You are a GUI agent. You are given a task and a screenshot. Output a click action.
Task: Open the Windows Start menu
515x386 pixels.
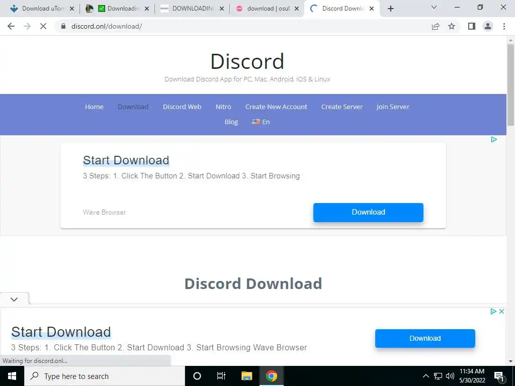tap(12, 376)
